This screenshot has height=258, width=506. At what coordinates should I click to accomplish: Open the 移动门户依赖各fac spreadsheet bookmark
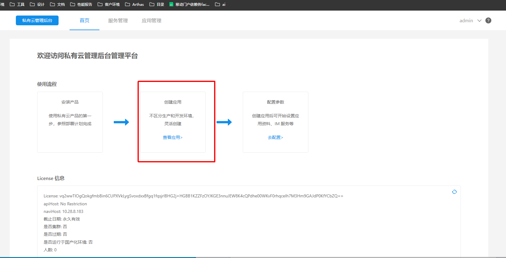point(189,4)
